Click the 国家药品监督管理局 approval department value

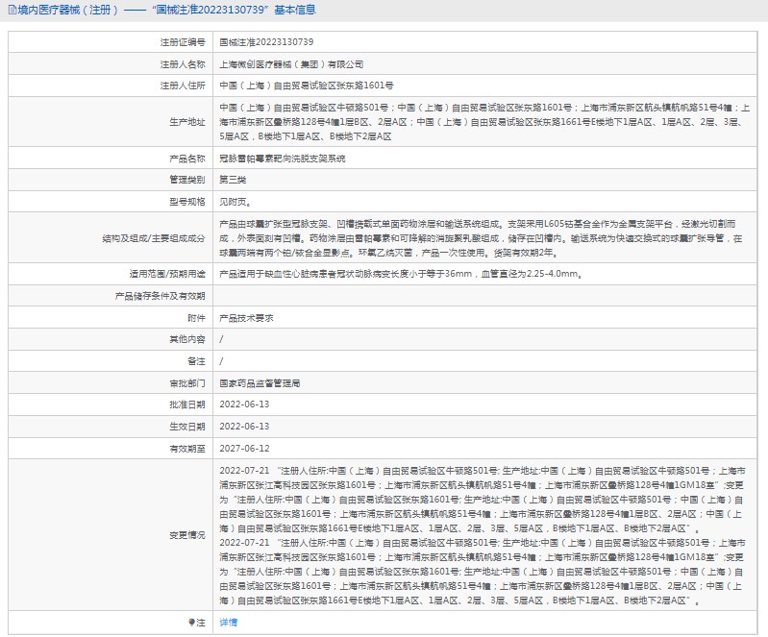(x=260, y=383)
